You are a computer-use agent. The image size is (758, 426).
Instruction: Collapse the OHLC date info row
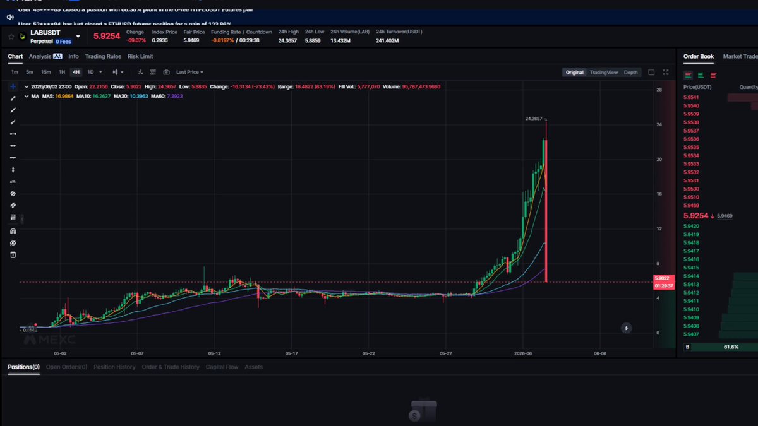26,86
